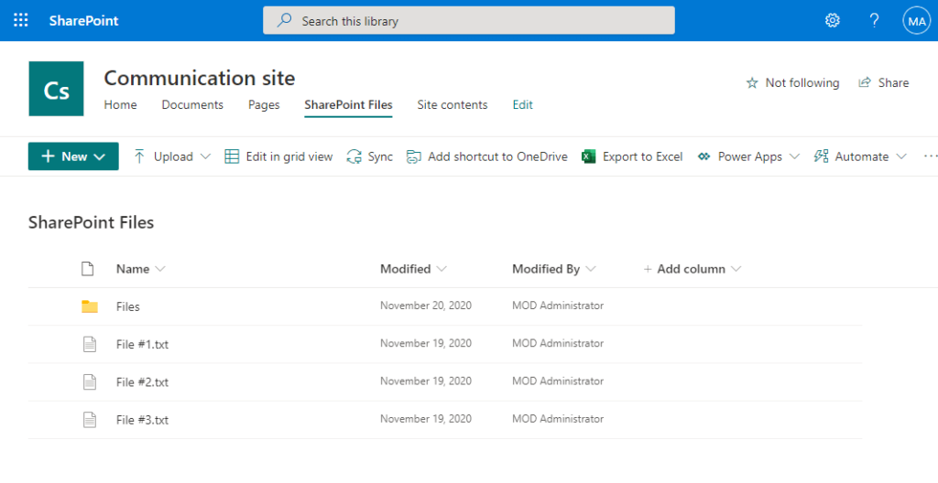
Task: Click the Edit navigation link
Action: coord(522,104)
